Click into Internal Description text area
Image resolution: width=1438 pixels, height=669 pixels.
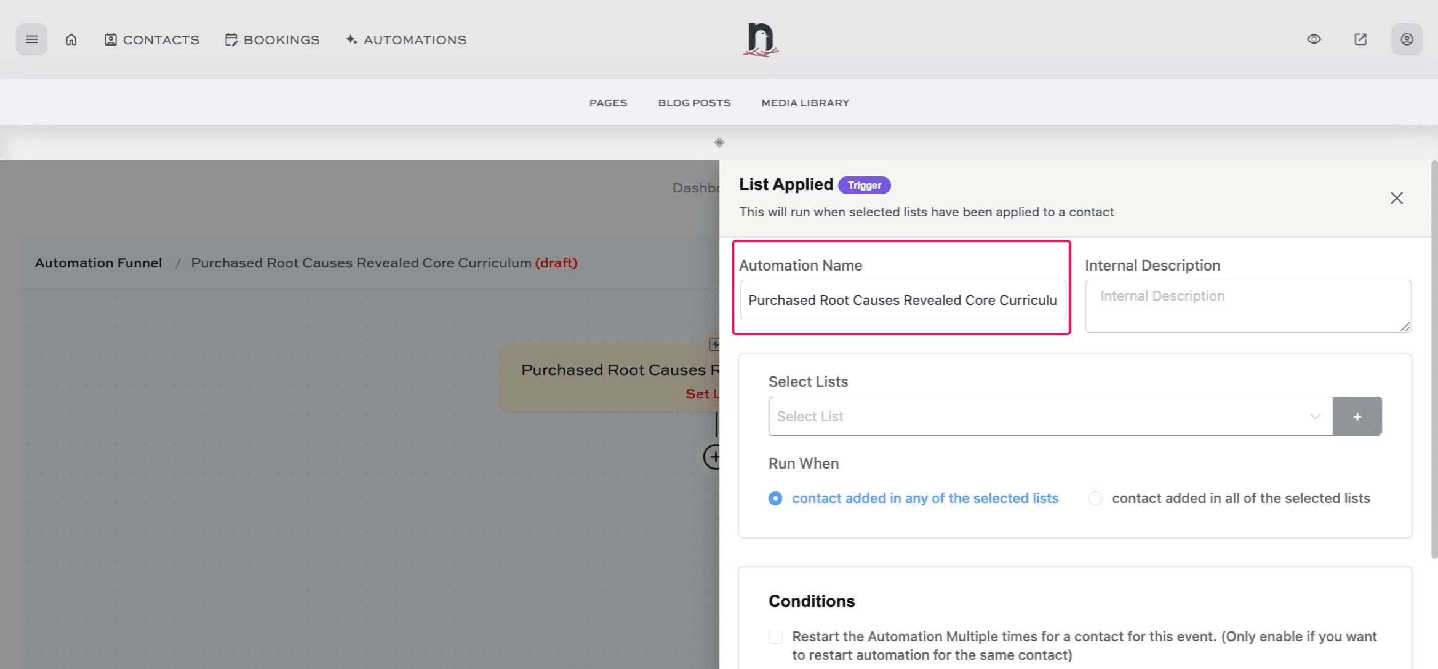pyautogui.click(x=1247, y=306)
